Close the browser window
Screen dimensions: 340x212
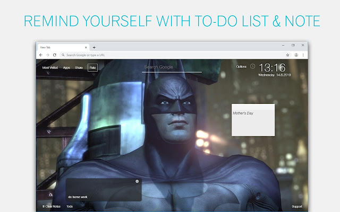(x=303, y=45)
